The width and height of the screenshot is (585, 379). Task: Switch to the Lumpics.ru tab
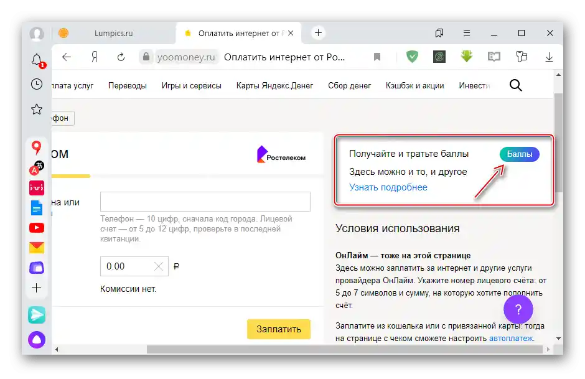tap(113, 33)
